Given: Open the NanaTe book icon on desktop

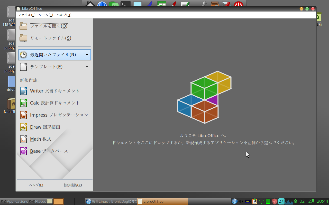Looking at the screenshot, I should pos(11,104).
